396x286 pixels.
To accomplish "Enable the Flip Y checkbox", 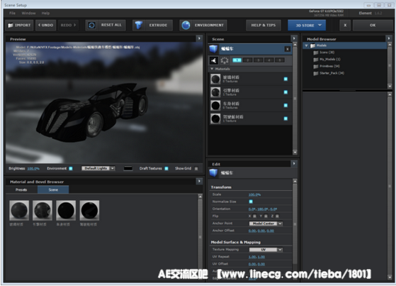I will click(266, 216).
